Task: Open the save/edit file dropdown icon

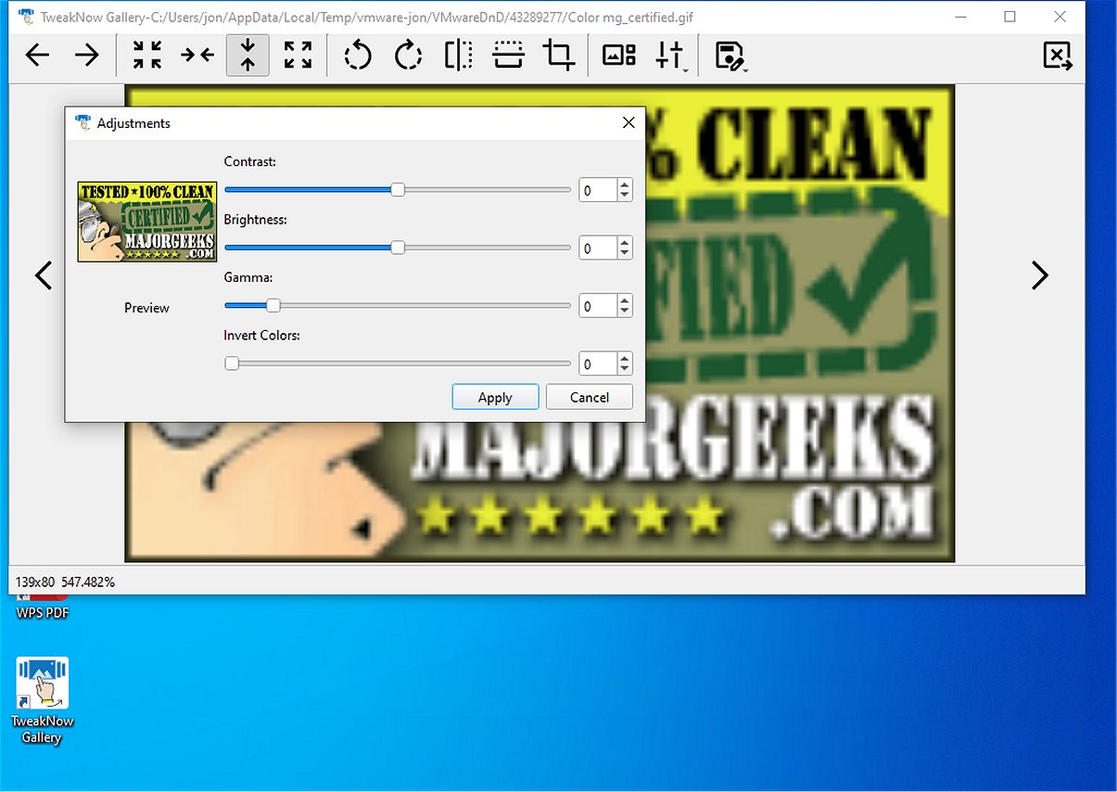Action: 730,56
